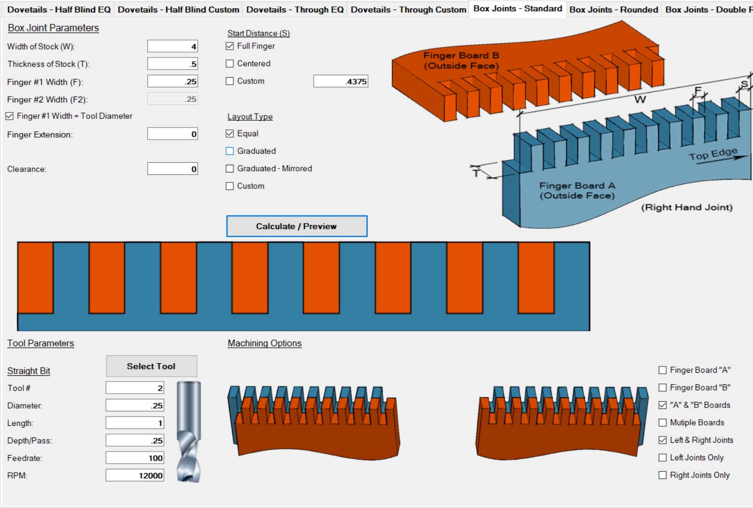Uncheck Finger #1 Width = Tool Diameter
This screenshot has width=753, height=508.
(10, 116)
